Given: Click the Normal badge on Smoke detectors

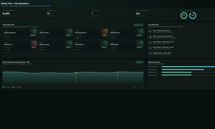Looking at the screenshot, I should [33, 35].
